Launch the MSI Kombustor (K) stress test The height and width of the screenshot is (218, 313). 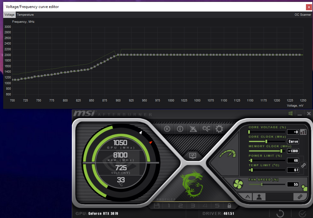167,129
